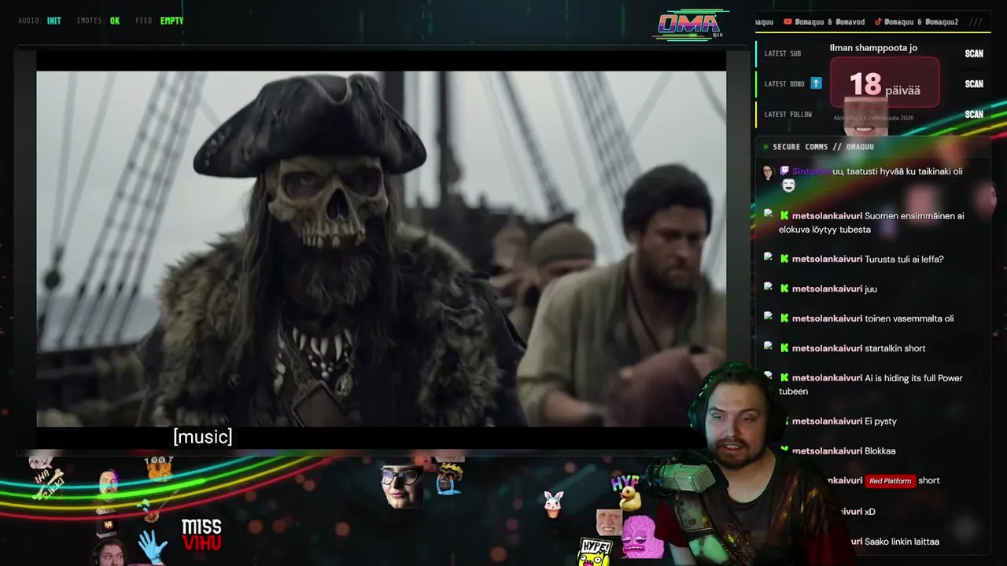Click the green K badge on 'startalkin short' message
The image size is (1007, 566).
coord(784,348)
